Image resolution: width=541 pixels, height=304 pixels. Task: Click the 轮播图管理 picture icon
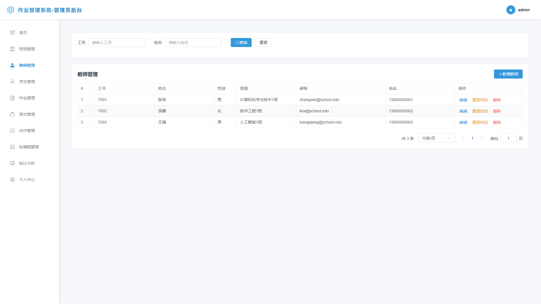click(12, 147)
